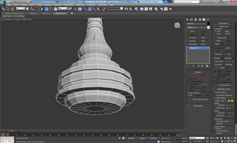Open the 3ds Max application menu logo
The image size is (237, 143).
3,3
